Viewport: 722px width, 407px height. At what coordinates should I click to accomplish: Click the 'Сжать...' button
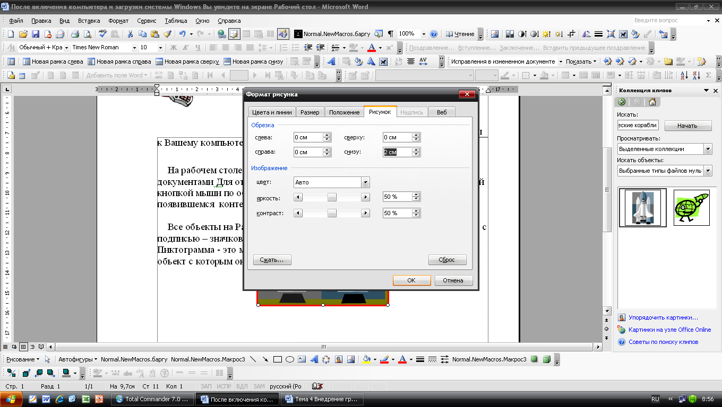pyautogui.click(x=272, y=260)
